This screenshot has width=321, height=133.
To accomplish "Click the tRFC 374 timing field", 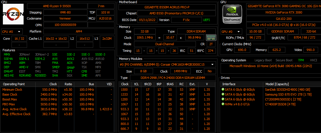I will [211, 51].
